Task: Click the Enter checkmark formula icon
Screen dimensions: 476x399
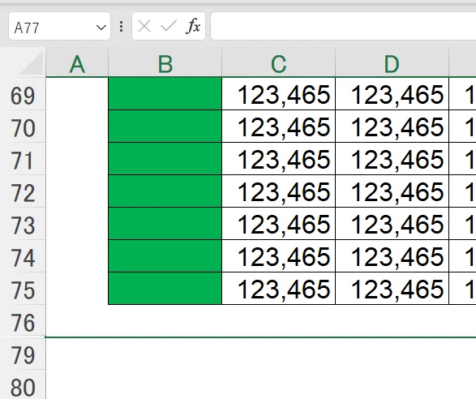Action: tap(169, 26)
